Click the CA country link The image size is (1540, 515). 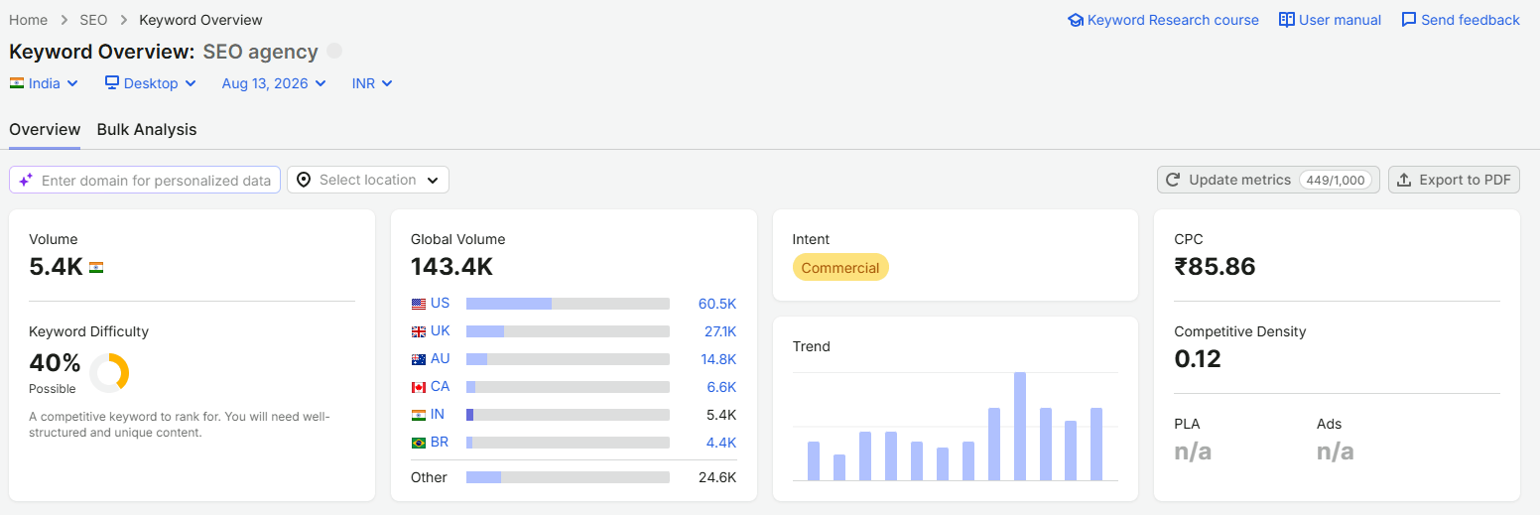click(440, 387)
